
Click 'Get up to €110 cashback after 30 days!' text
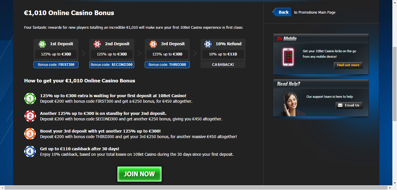80,149
